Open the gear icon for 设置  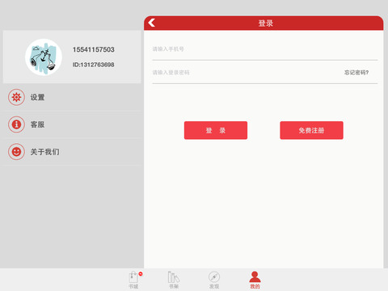coord(16,97)
